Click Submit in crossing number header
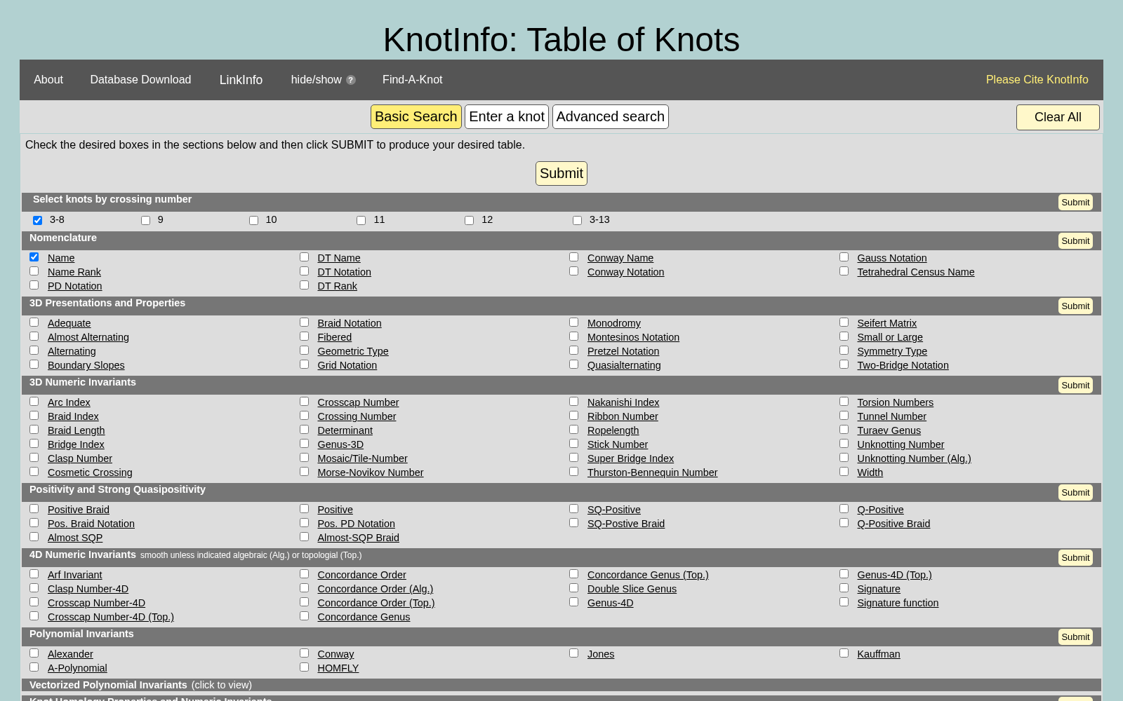This screenshot has height=701, width=1123. point(1075,203)
